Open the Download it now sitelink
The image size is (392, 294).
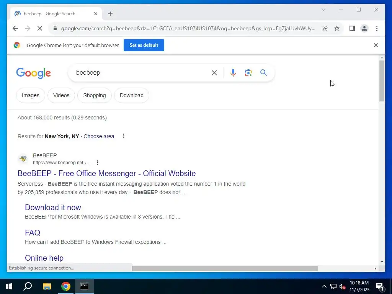[53, 207]
